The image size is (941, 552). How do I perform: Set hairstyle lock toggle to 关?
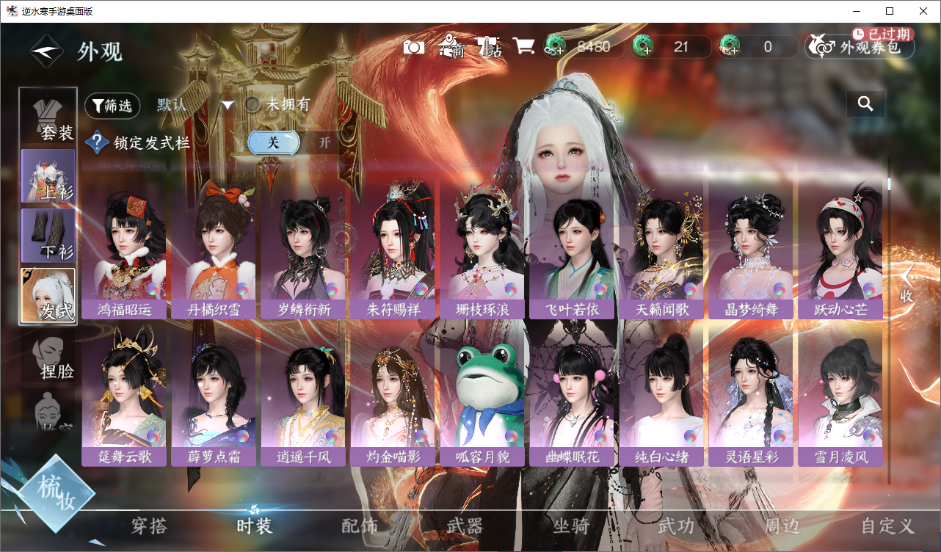point(273,142)
